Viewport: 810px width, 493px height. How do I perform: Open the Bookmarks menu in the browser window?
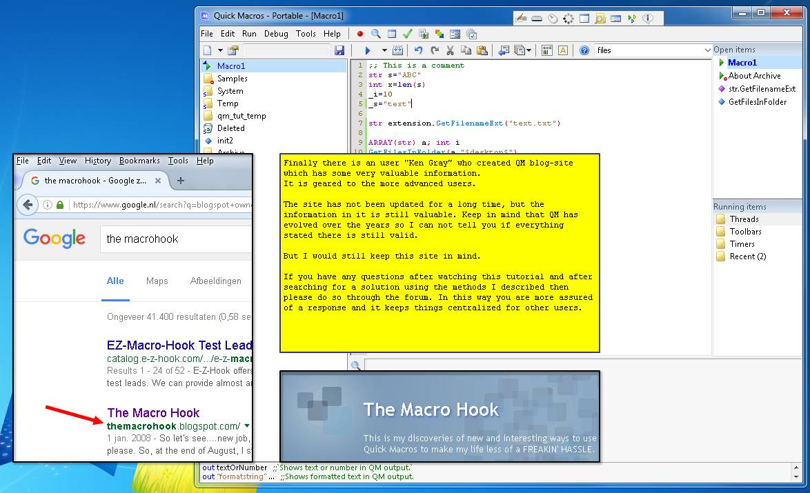pyautogui.click(x=139, y=161)
